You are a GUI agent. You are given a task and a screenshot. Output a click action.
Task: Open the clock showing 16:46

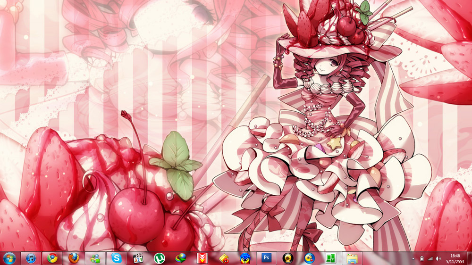455,256
